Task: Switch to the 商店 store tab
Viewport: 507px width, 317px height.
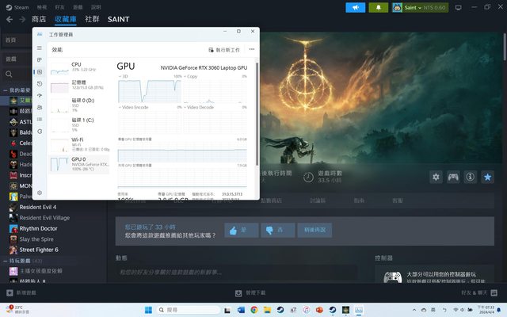Action: [38, 18]
